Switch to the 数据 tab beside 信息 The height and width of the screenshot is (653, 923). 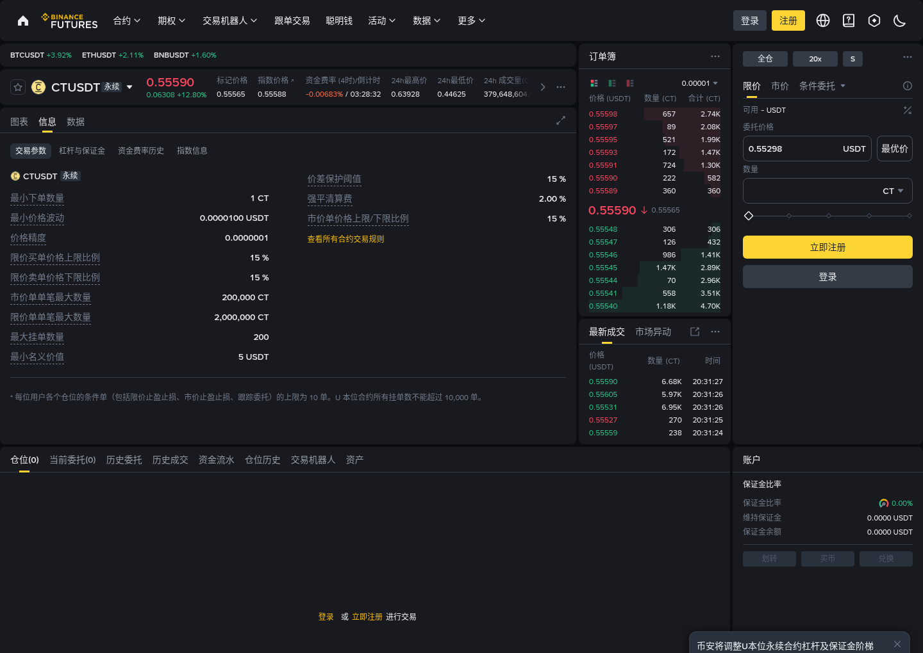pos(76,122)
